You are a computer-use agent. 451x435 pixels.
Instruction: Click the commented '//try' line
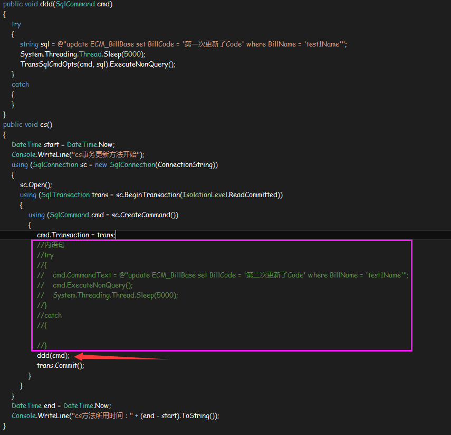tap(45, 255)
